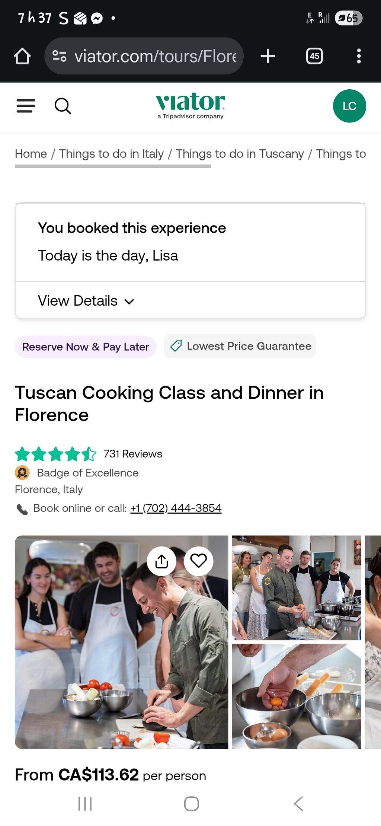Tap the search magnifier icon
This screenshot has height=826, width=381.
[63, 106]
